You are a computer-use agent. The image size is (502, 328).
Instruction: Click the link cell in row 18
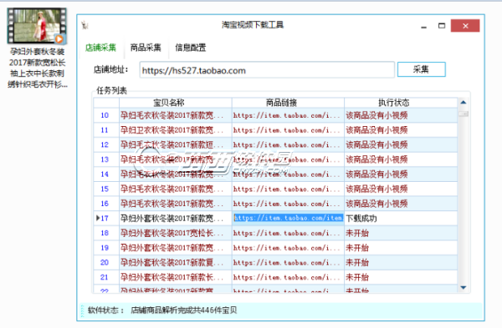(288, 233)
